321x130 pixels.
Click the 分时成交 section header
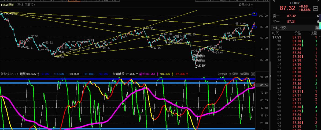[280, 28]
